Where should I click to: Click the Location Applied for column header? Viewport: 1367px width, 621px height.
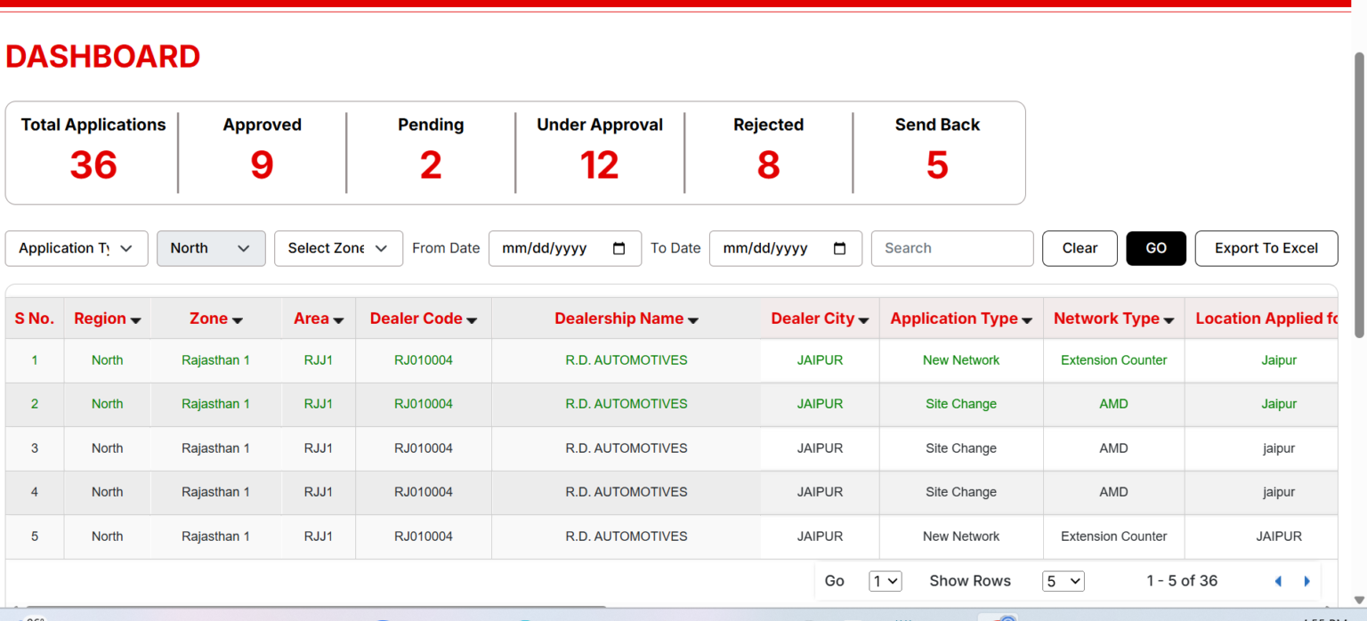point(1263,319)
